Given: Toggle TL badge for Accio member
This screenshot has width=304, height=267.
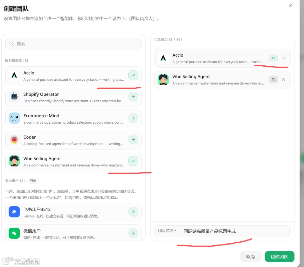Looking at the screenshot, I should tap(273, 58).
